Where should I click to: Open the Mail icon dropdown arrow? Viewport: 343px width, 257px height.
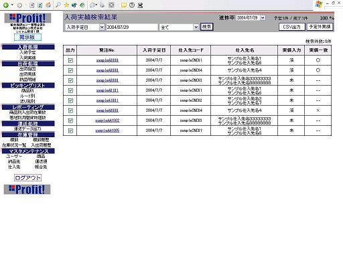[96, 5]
